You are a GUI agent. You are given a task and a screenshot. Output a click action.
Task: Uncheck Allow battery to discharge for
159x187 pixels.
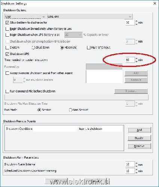click(7, 22)
